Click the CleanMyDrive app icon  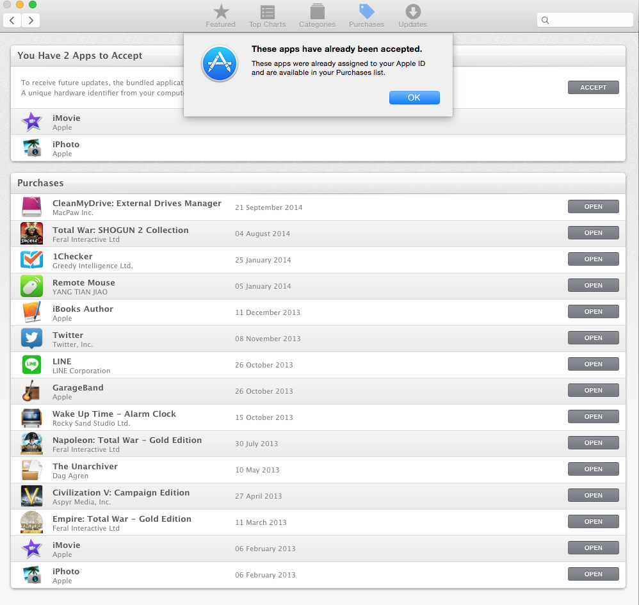tap(32, 207)
